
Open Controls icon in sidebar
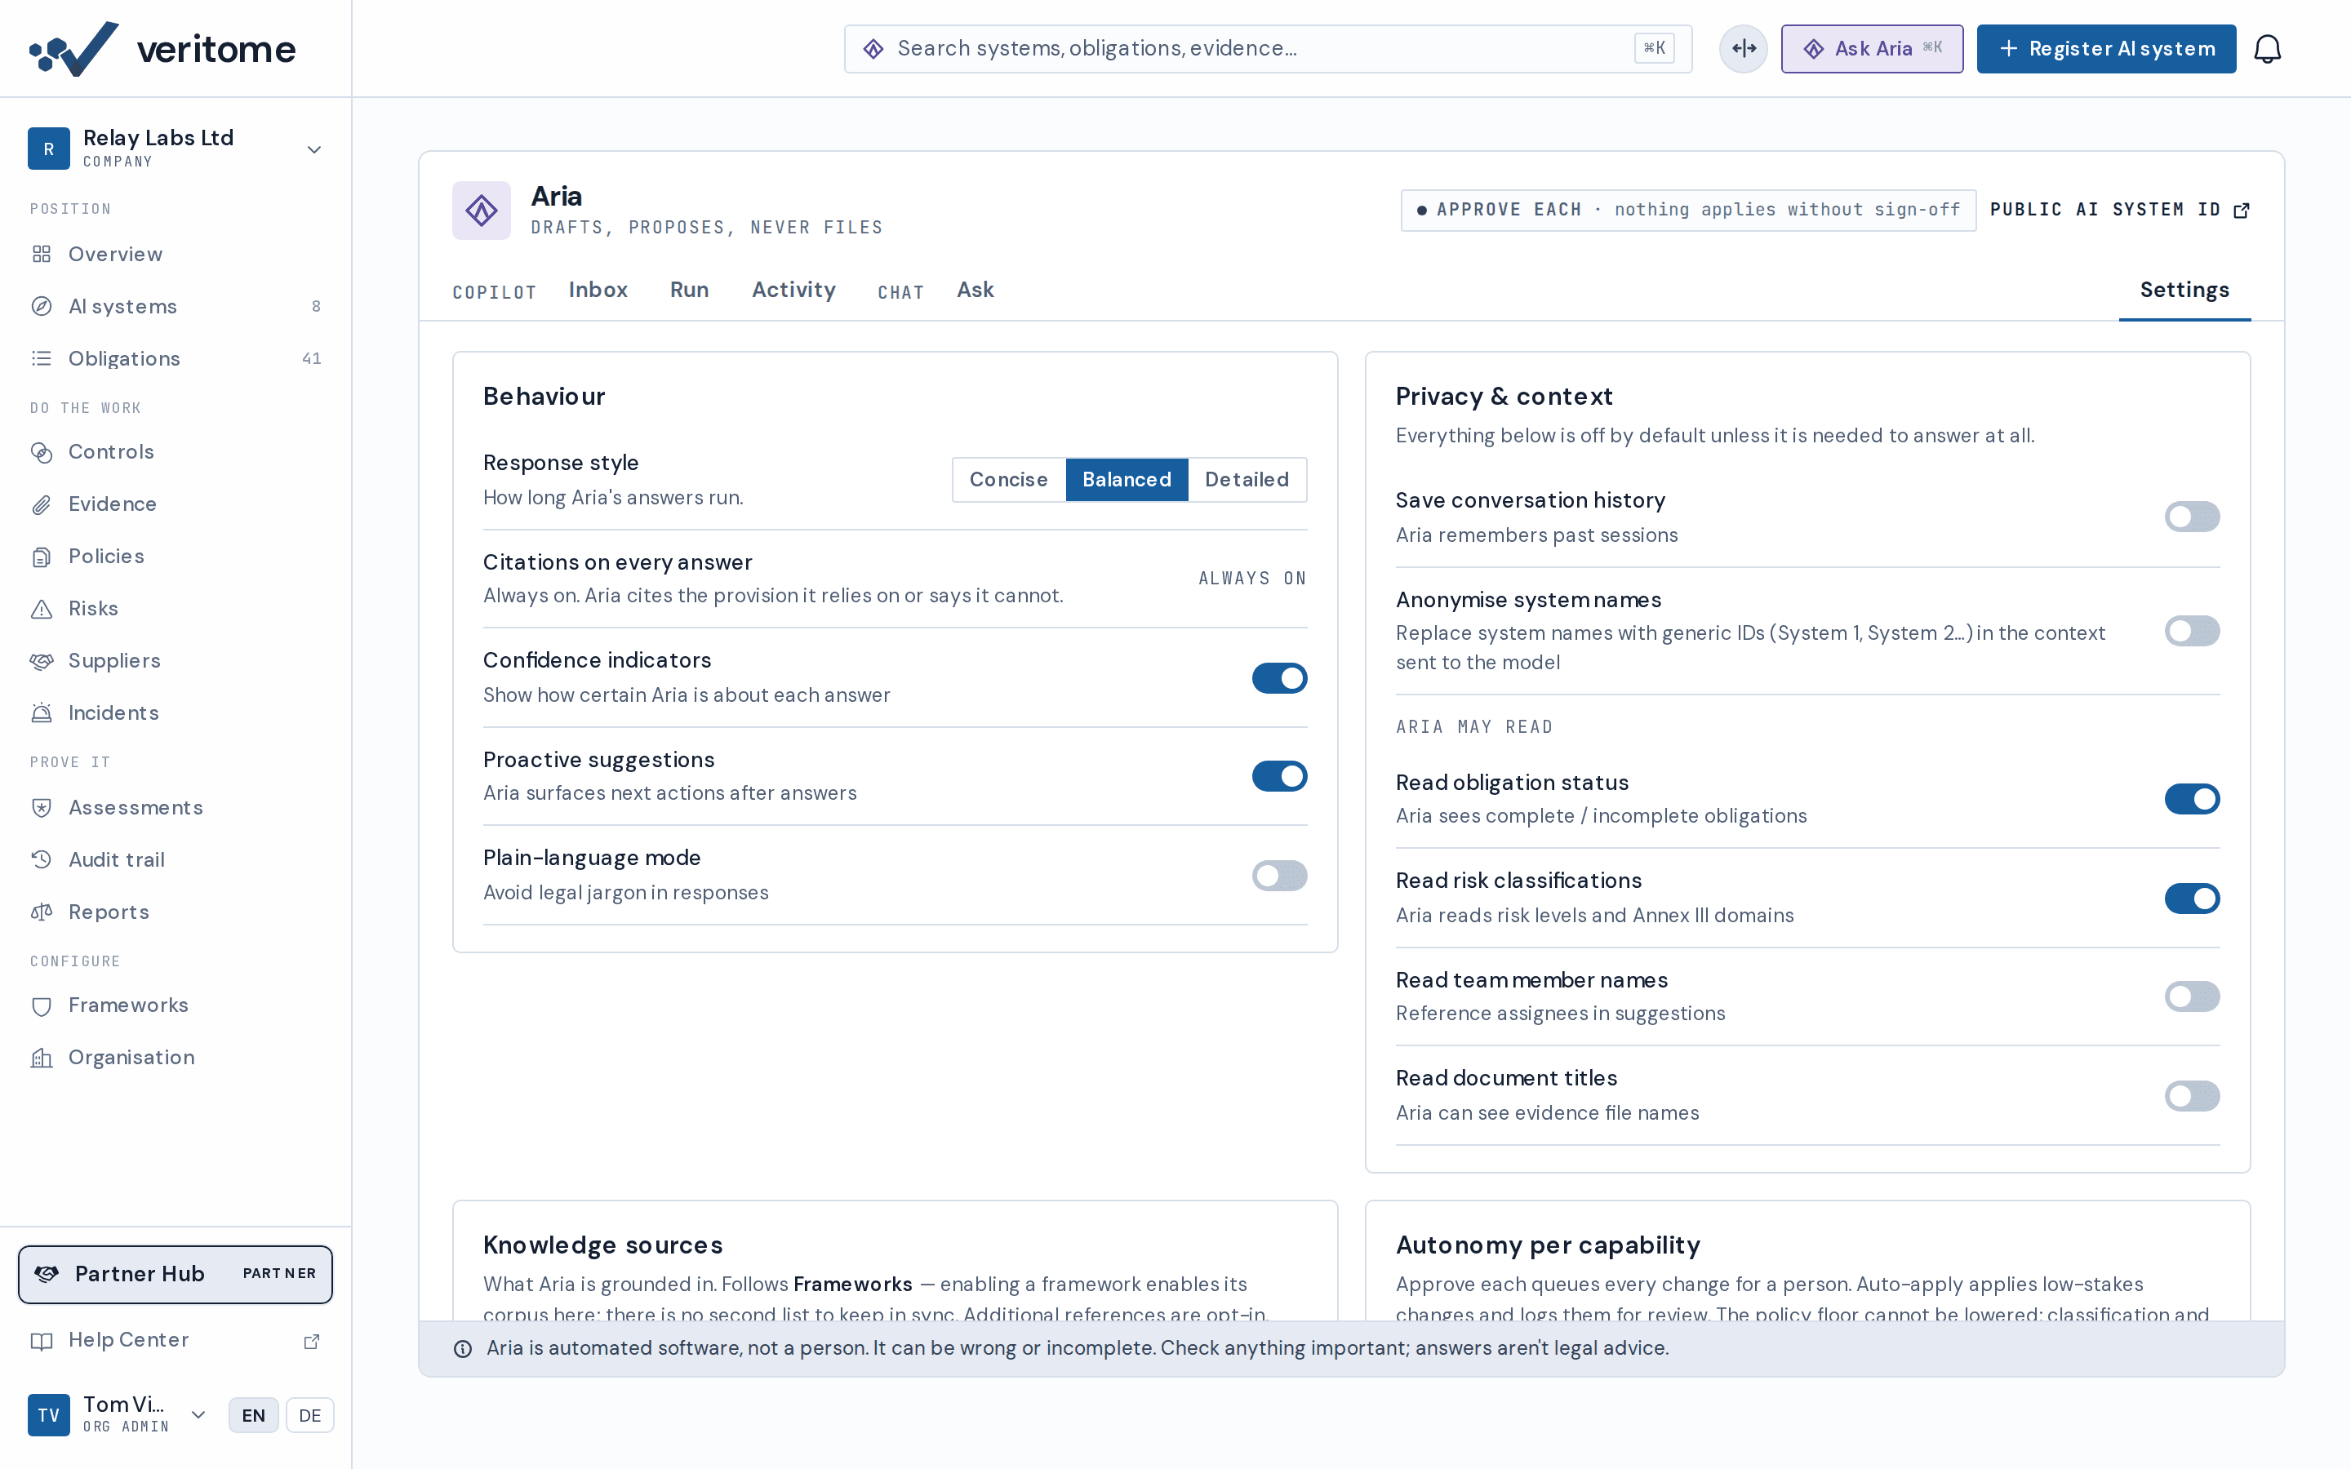click(x=42, y=452)
